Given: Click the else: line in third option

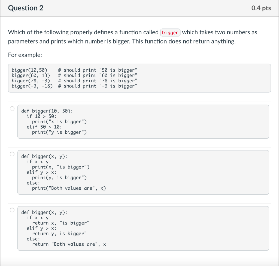Looking at the screenshot, I should [33, 239].
